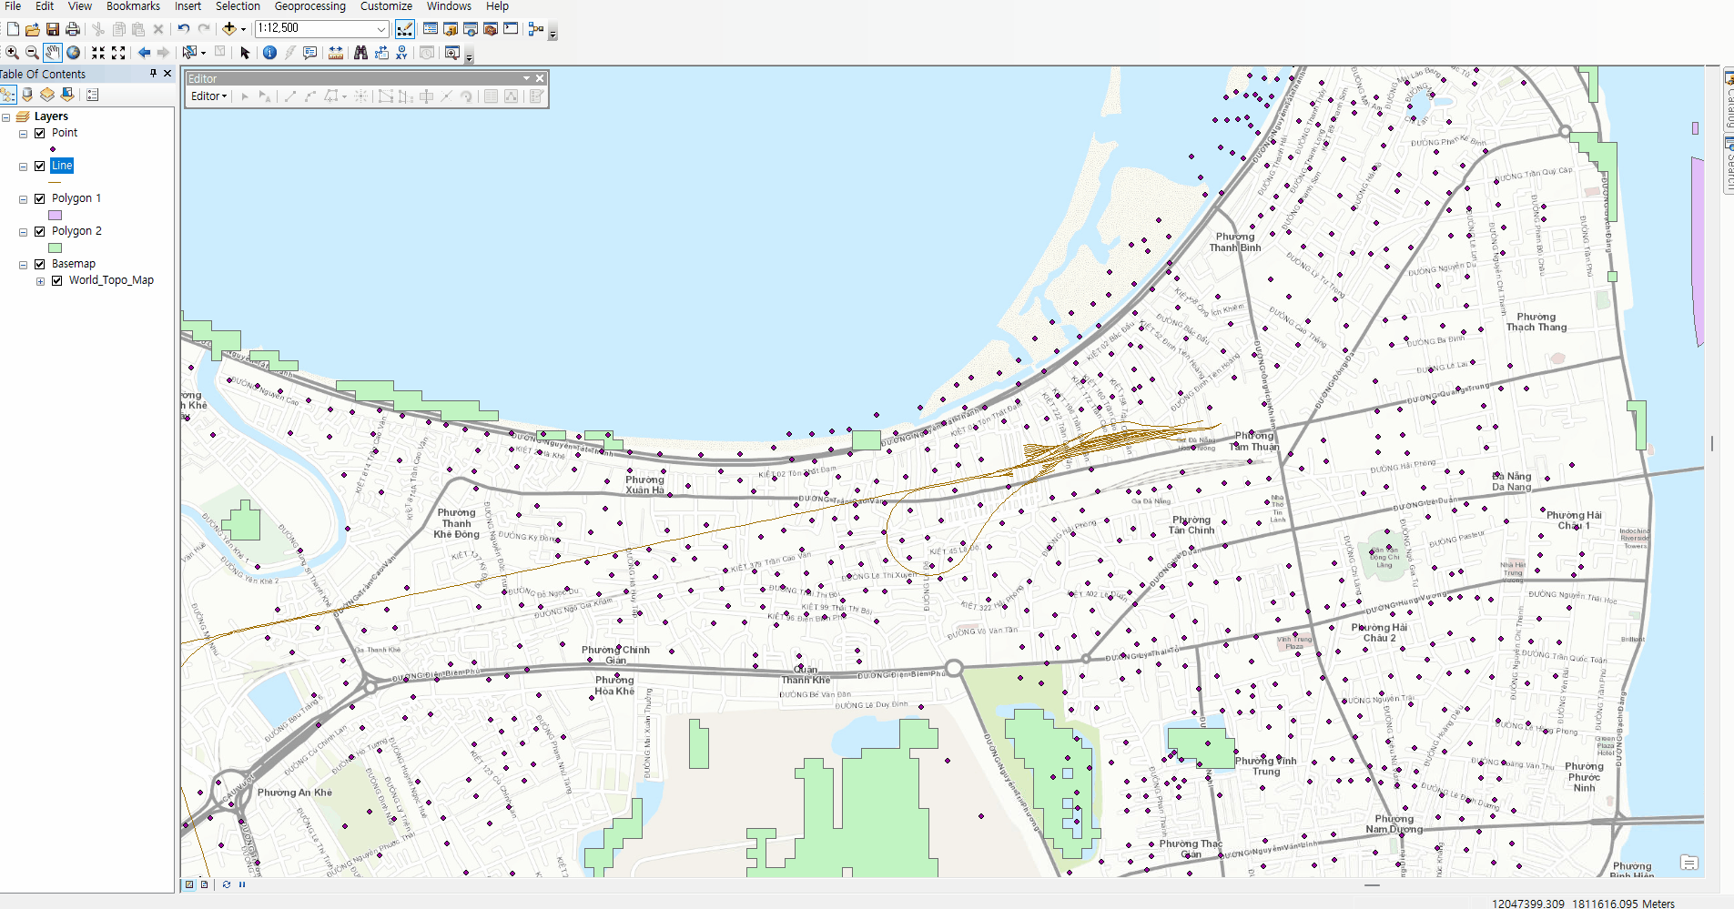Image resolution: width=1734 pixels, height=909 pixels.
Task: Close the Table Of Contents panel
Action: (167, 74)
